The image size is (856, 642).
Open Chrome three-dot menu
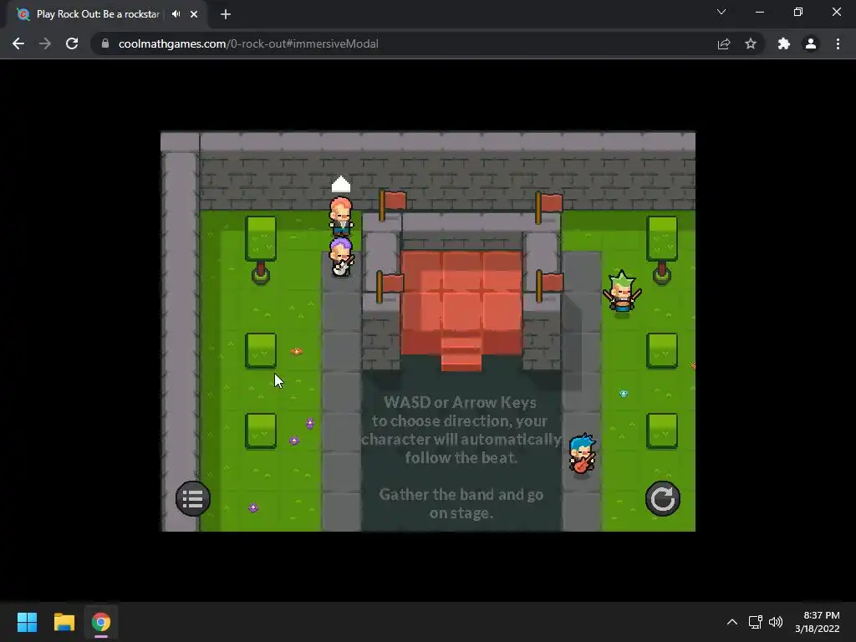coord(838,43)
